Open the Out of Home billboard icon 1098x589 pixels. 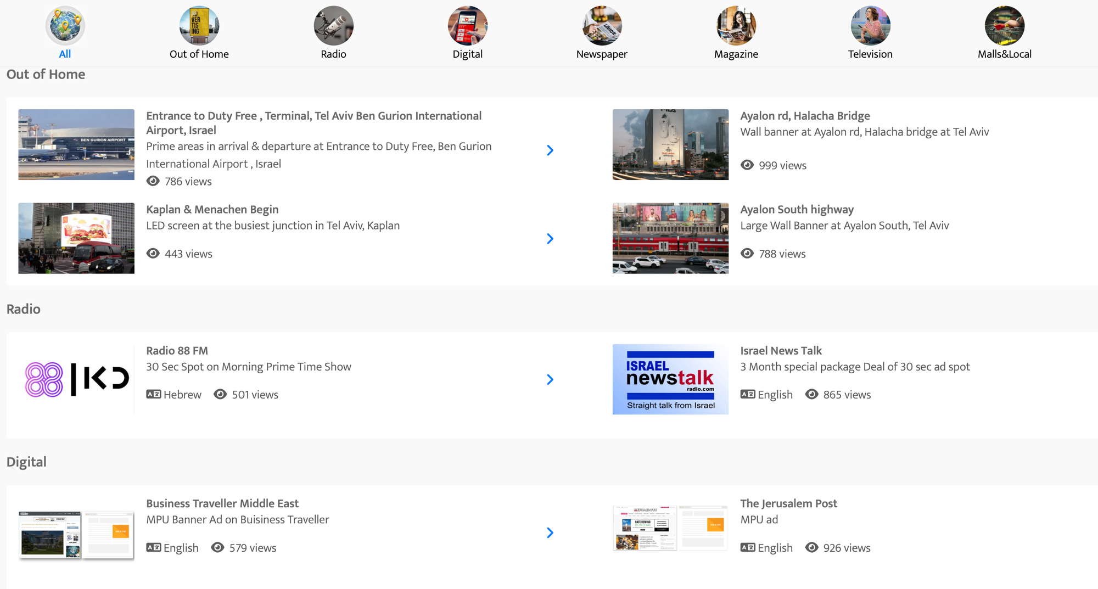tap(199, 26)
